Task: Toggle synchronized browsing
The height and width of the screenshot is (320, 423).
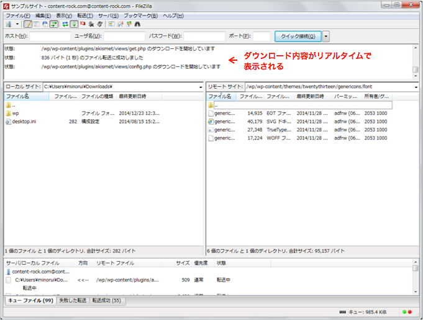Action: (129, 24)
